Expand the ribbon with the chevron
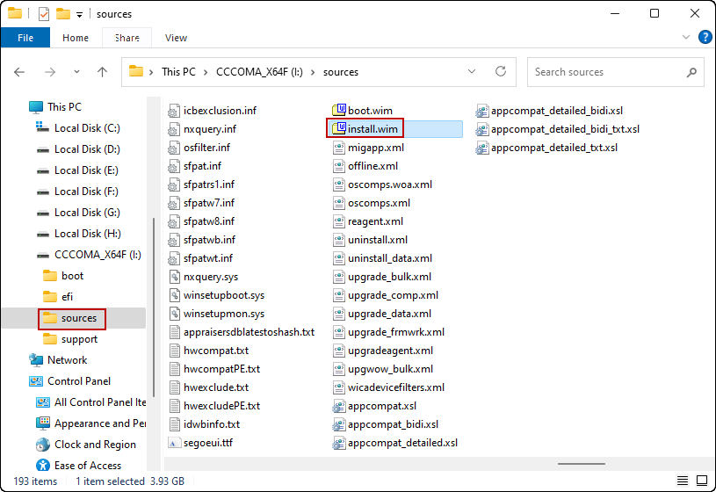This screenshot has width=716, height=492. click(686, 37)
